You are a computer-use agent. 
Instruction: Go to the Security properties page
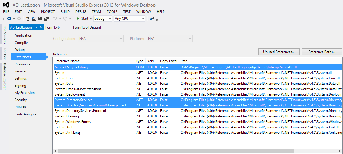point(21,100)
